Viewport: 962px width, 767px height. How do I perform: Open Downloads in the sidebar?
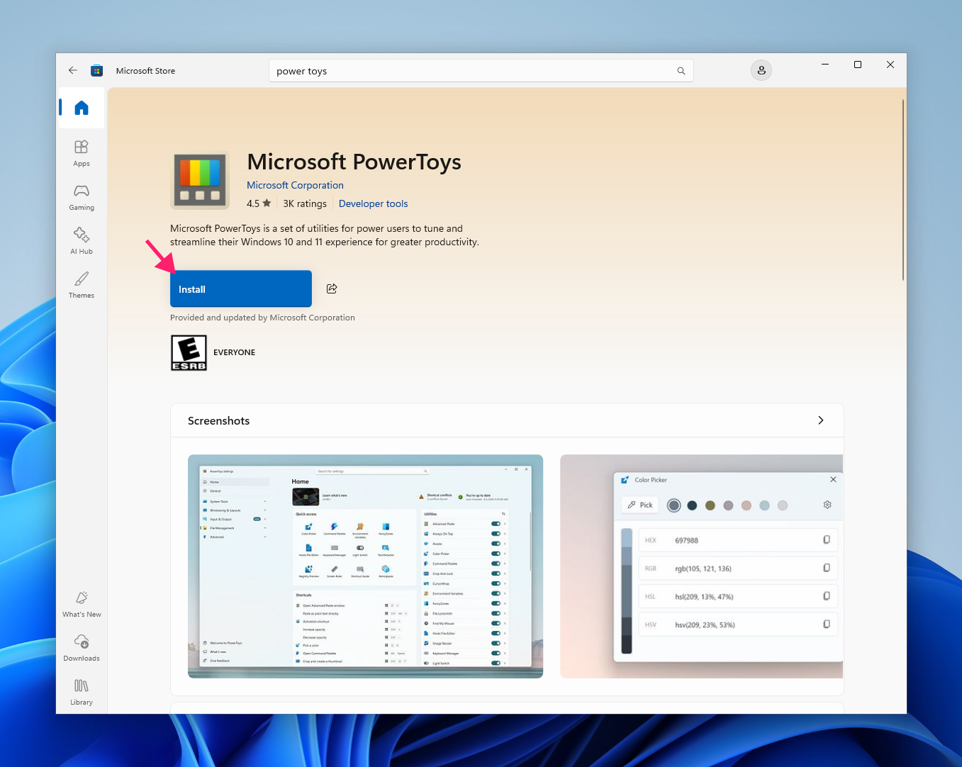[82, 648]
